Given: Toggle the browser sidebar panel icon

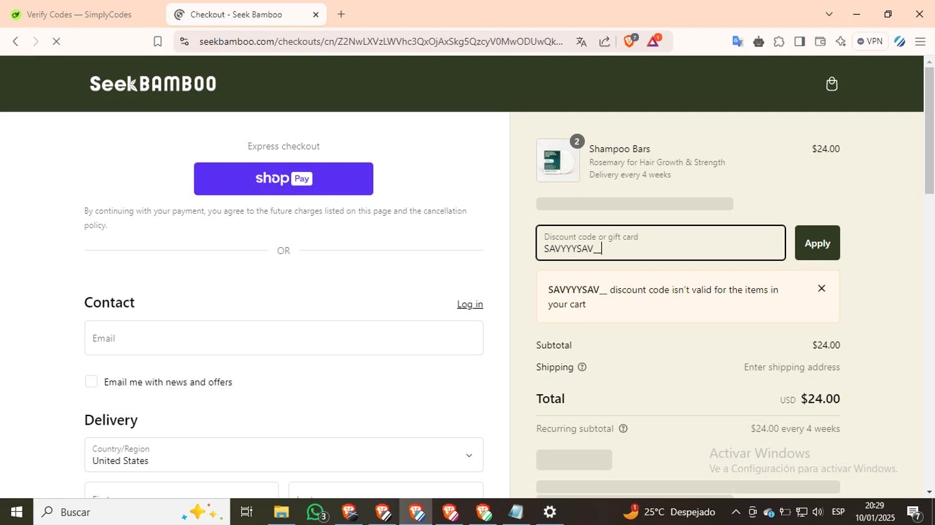Looking at the screenshot, I should (x=800, y=42).
